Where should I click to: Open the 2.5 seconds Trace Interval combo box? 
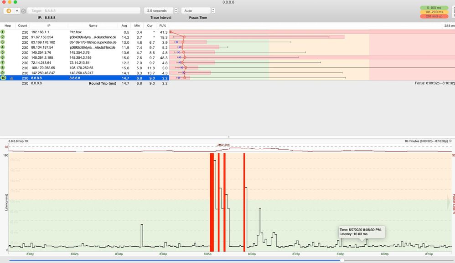pyautogui.click(x=159, y=11)
